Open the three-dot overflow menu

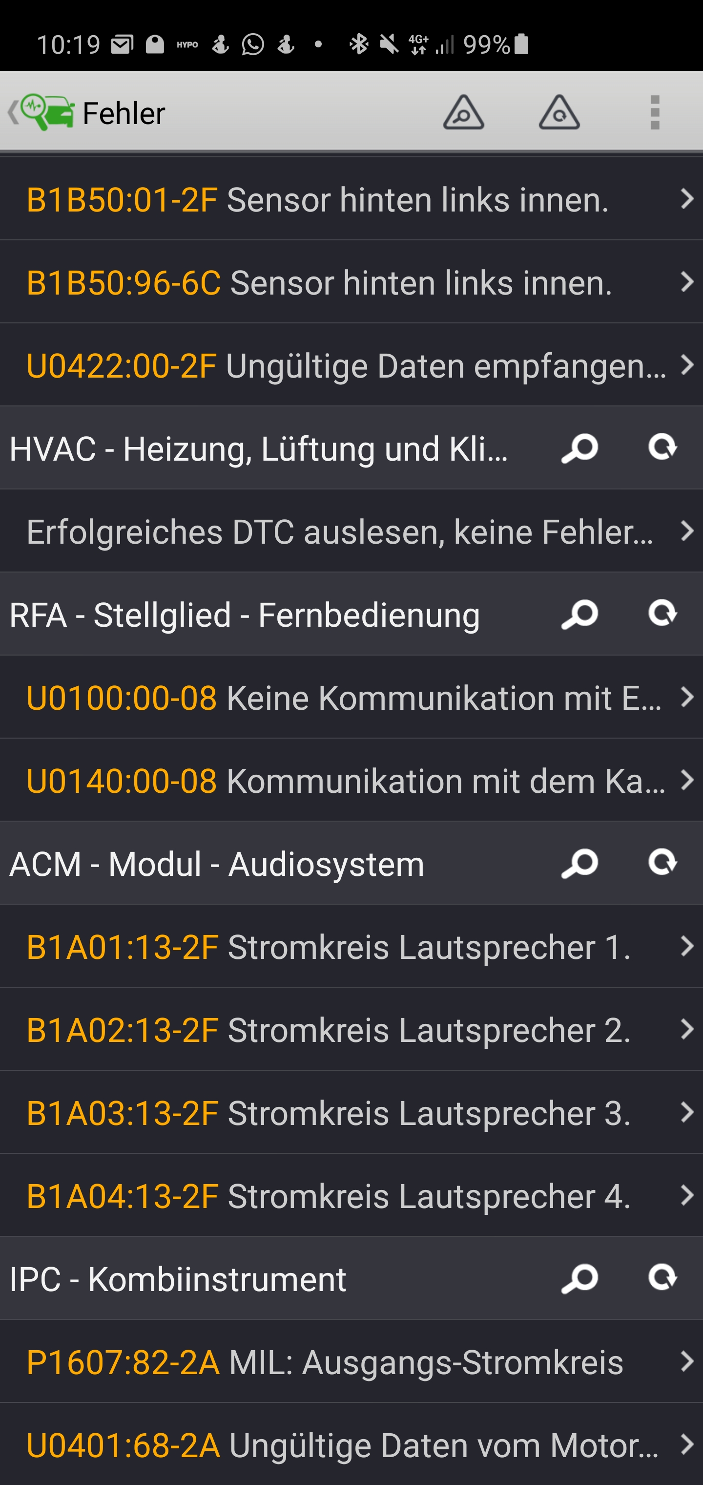(x=655, y=112)
